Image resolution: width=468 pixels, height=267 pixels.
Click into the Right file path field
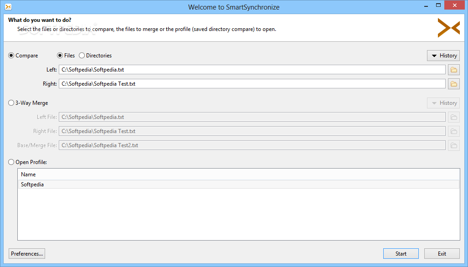tap(252, 84)
